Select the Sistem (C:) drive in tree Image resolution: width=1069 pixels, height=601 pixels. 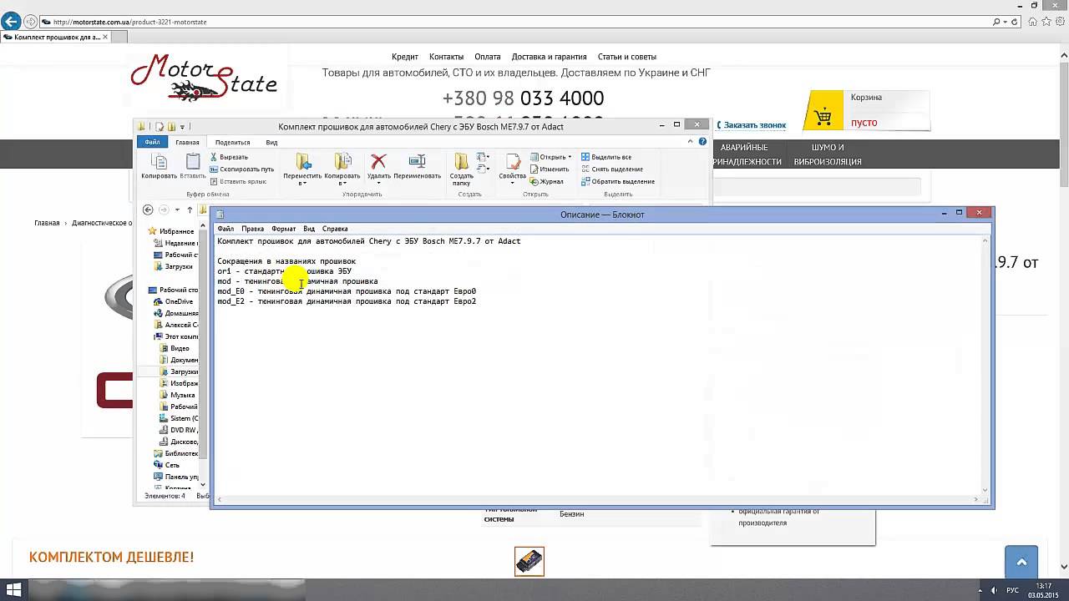click(x=179, y=418)
